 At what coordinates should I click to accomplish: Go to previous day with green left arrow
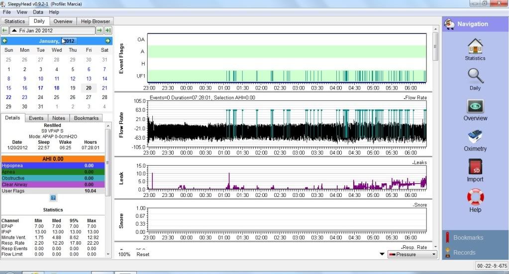pyautogui.click(x=4, y=30)
